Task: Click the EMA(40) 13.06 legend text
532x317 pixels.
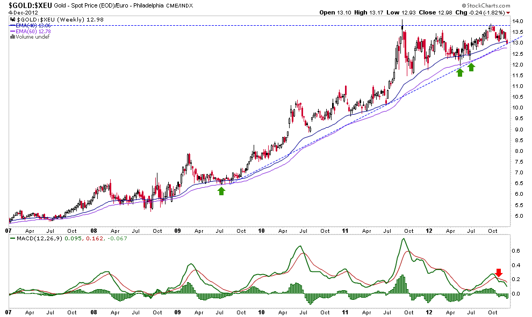Action: (x=37, y=25)
